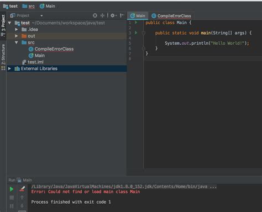Click the 'Could not find or load main class' error
This screenshot has width=262, height=212.
click(86, 192)
